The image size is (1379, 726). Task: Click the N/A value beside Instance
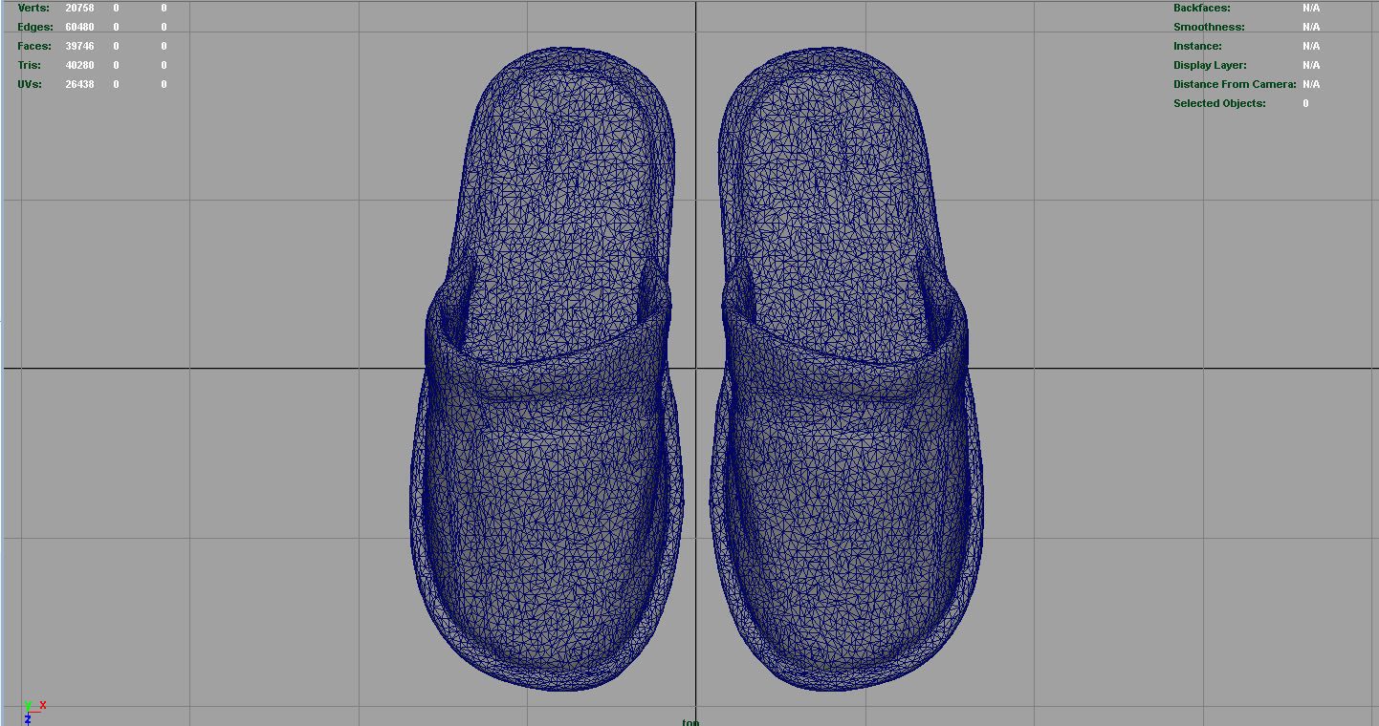point(1311,46)
